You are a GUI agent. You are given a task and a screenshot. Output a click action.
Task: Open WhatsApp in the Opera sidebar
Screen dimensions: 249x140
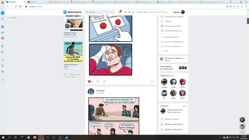click(3, 33)
